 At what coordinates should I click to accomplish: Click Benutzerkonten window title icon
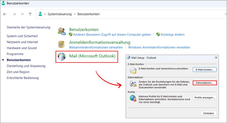pos(3,3)
